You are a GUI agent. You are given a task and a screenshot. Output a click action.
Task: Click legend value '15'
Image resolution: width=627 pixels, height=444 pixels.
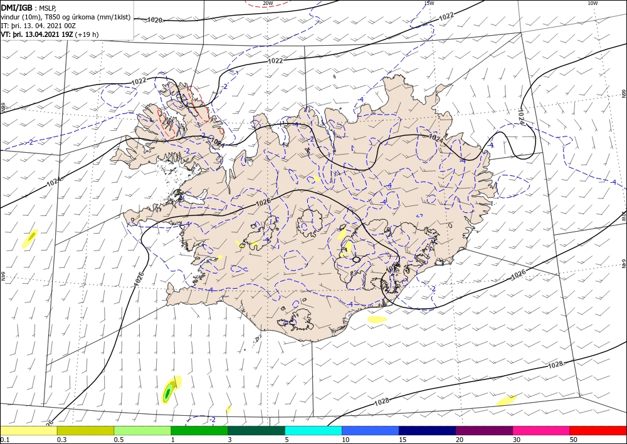[x=403, y=440]
